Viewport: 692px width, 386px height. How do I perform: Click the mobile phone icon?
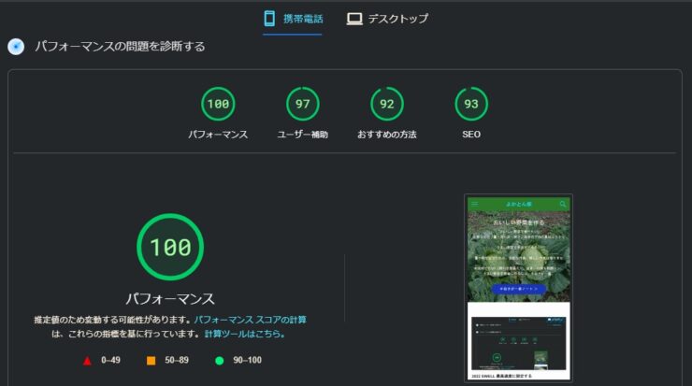(269, 18)
